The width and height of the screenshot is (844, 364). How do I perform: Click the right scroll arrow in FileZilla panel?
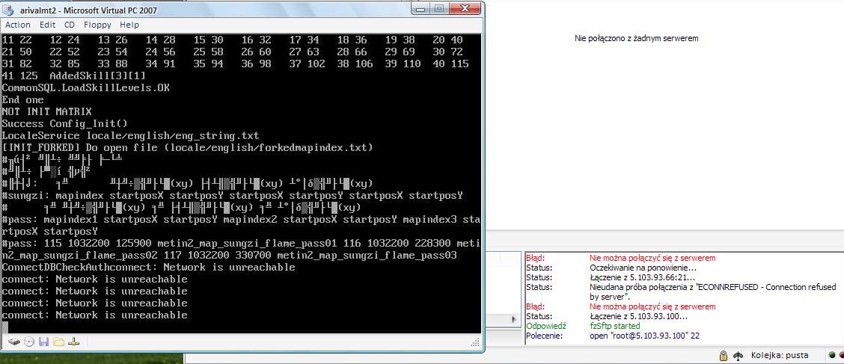(513, 319)
